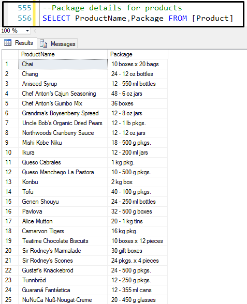Image resolution: width=247 pixels, height=304 pixels.
Task: Click the 'Queso Cabrales' cell
Action: click(63, 162)
